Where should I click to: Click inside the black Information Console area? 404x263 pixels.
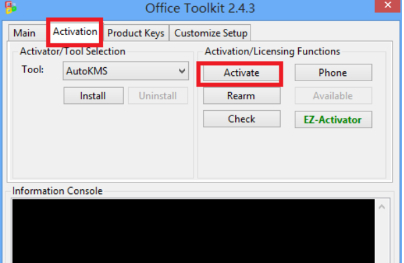193,231
